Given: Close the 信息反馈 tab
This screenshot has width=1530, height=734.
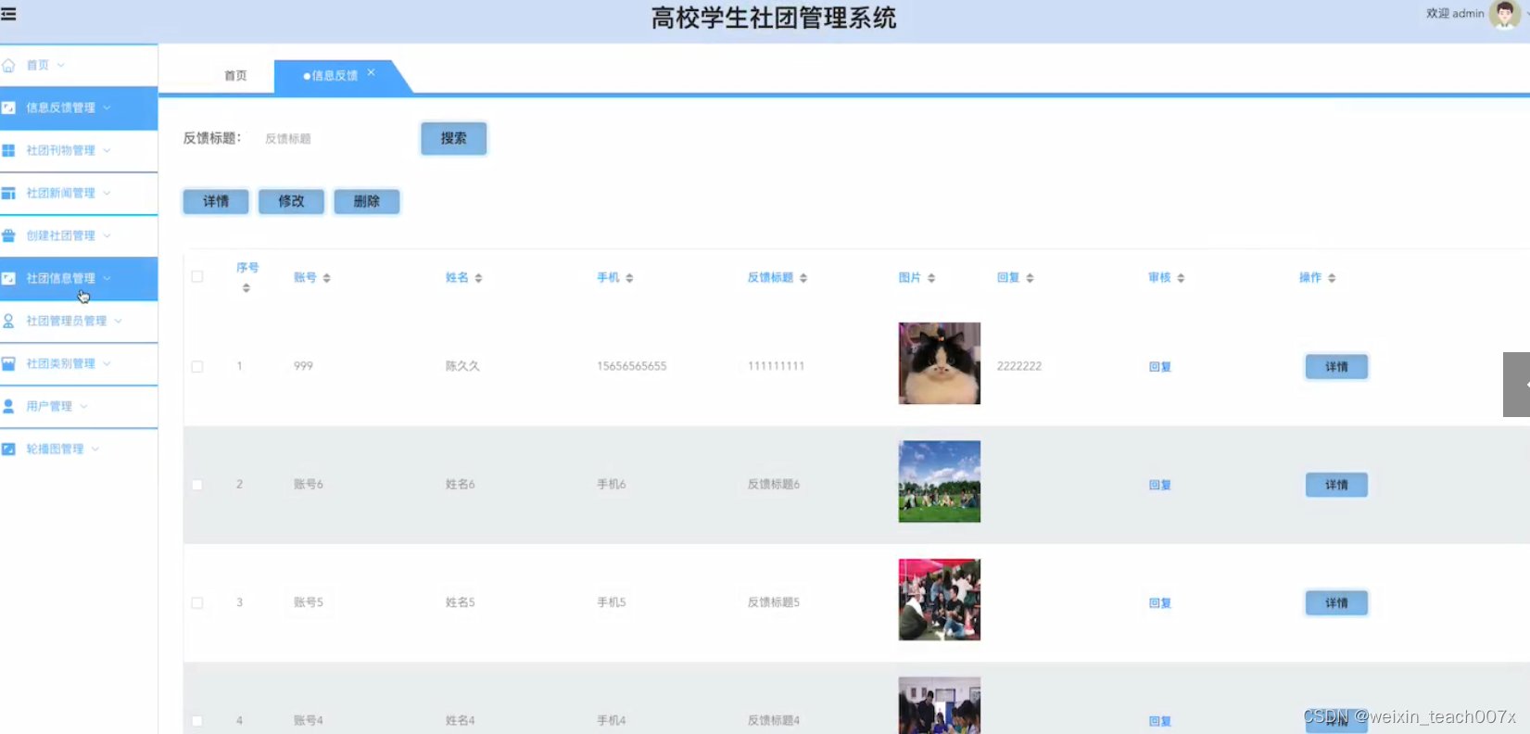Looking at the screenshot, I should (371, 72).
